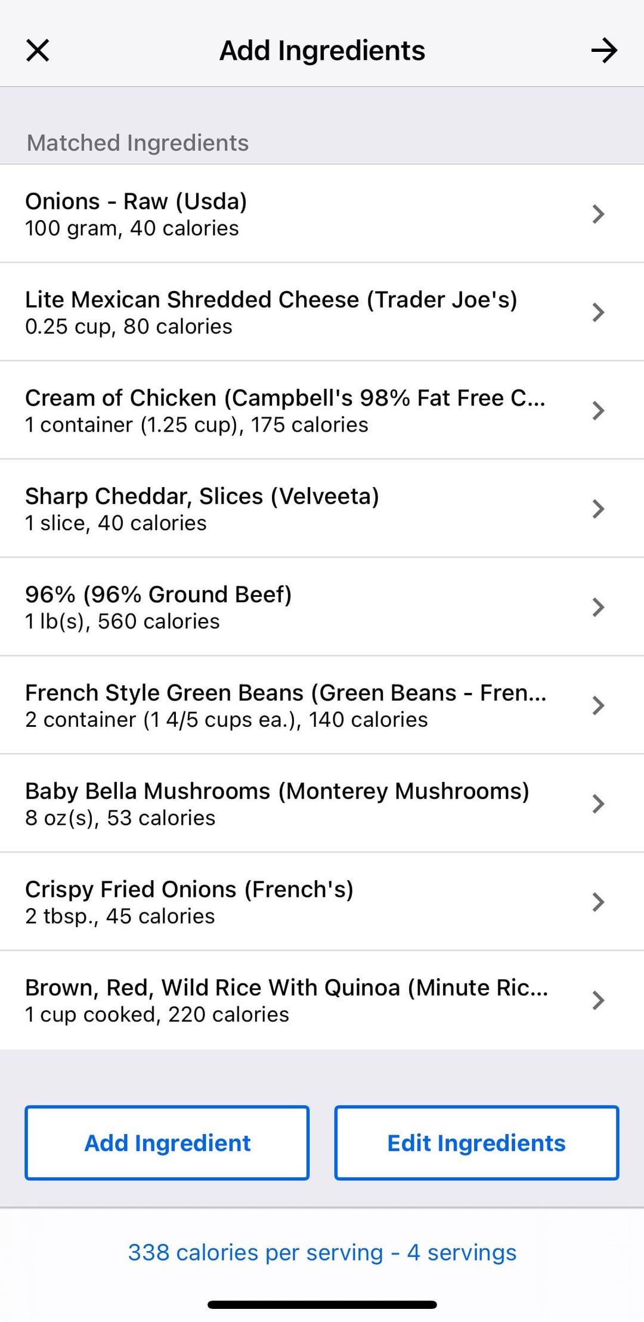Select Sharp Cheddar, Slices (Velveeta) row
This screenshot has height=1322, width=644.
pyautogui.click(x=322, y=509)
